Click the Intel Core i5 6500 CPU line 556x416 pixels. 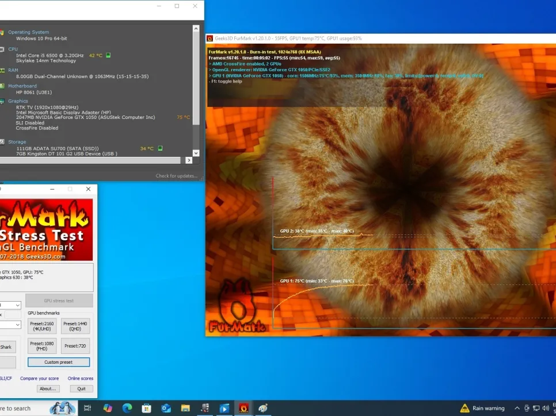(49, 55)
